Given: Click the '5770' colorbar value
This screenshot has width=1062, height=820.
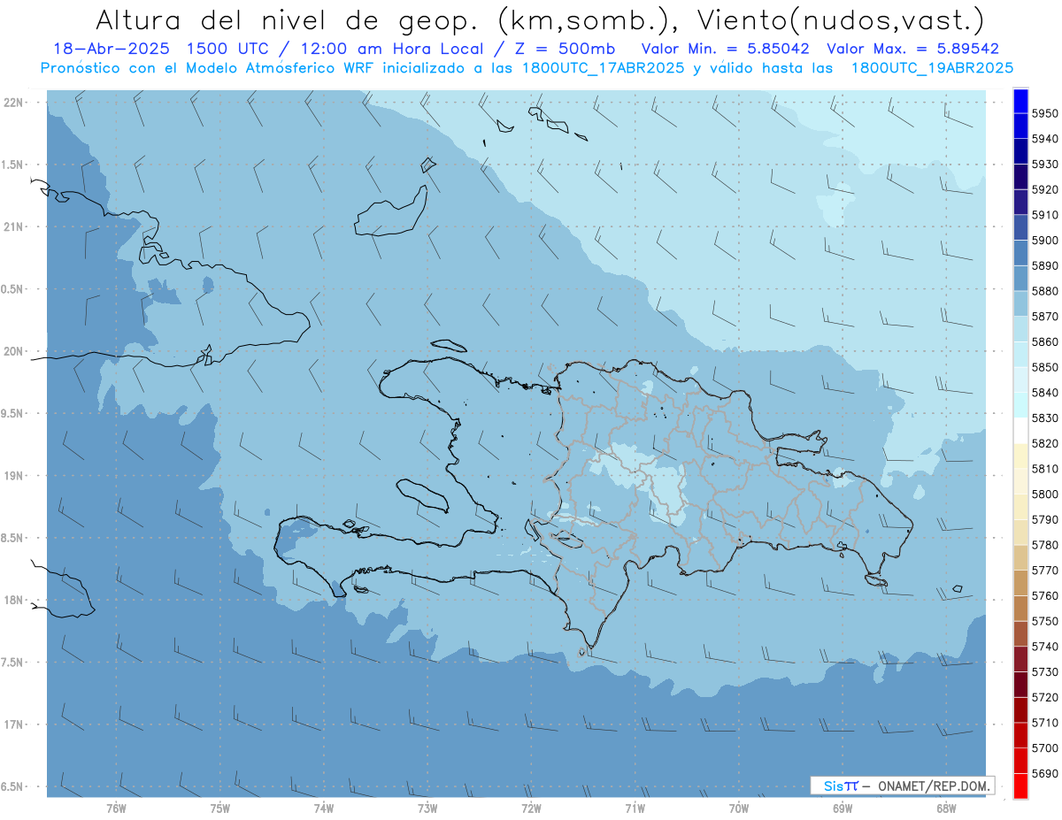Looking at the screenshot, I should pos(1045,571).
